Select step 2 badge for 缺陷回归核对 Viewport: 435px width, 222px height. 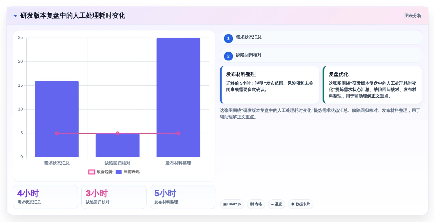[228, 56]
